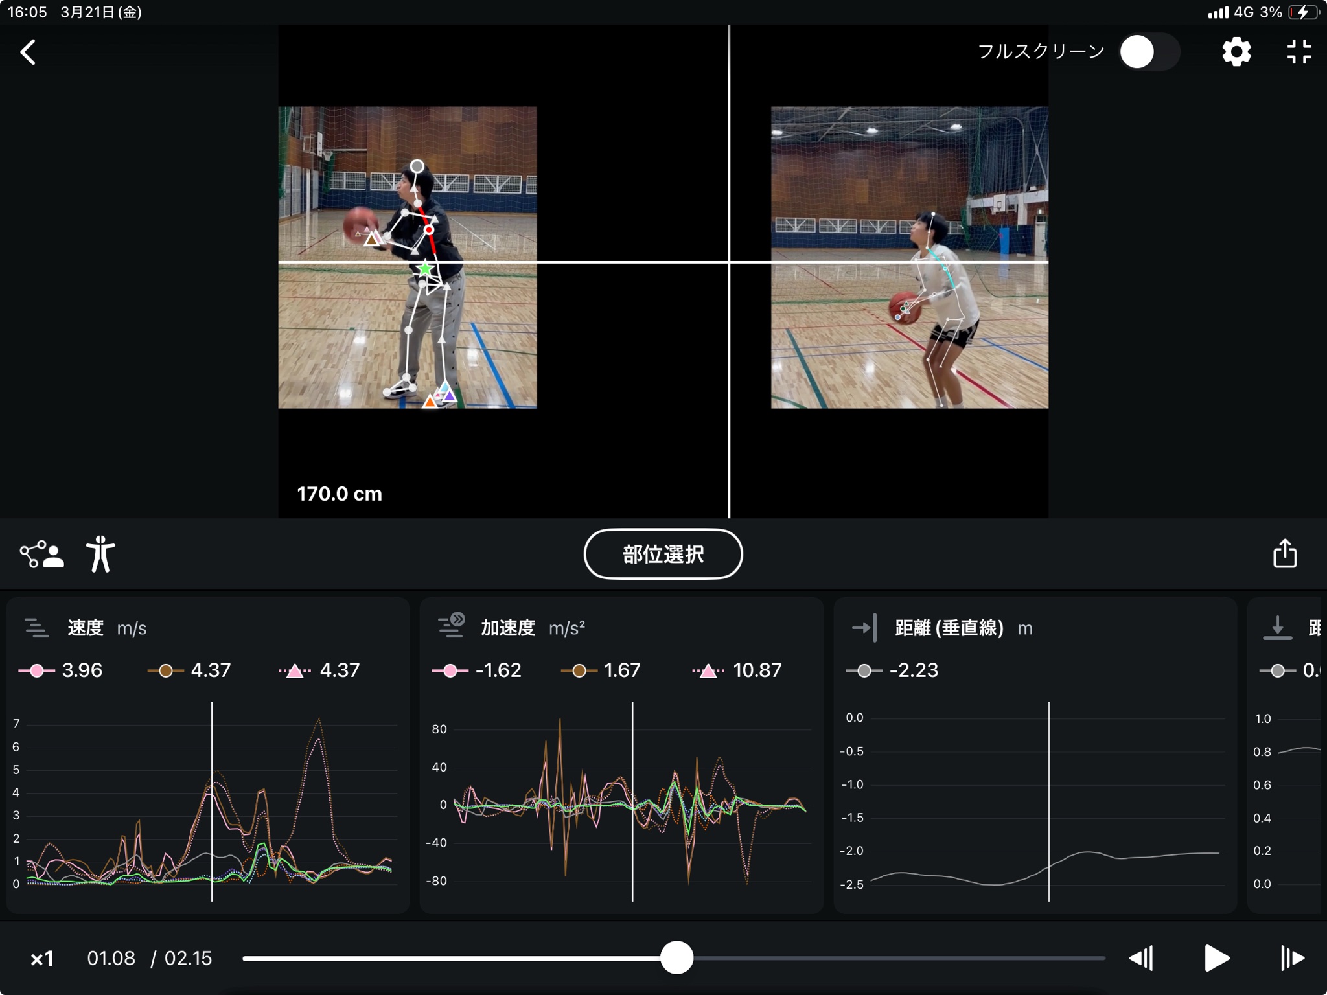Open the 速度 m/s chart panel header
1327x995 pixels.
[x=86, y=628]
